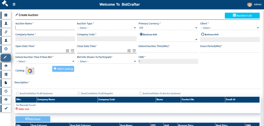The width and height of the screenshot is (264, 126).
Task: Select the highlighted pencil icon in sidebar
Action: (6, 58)
